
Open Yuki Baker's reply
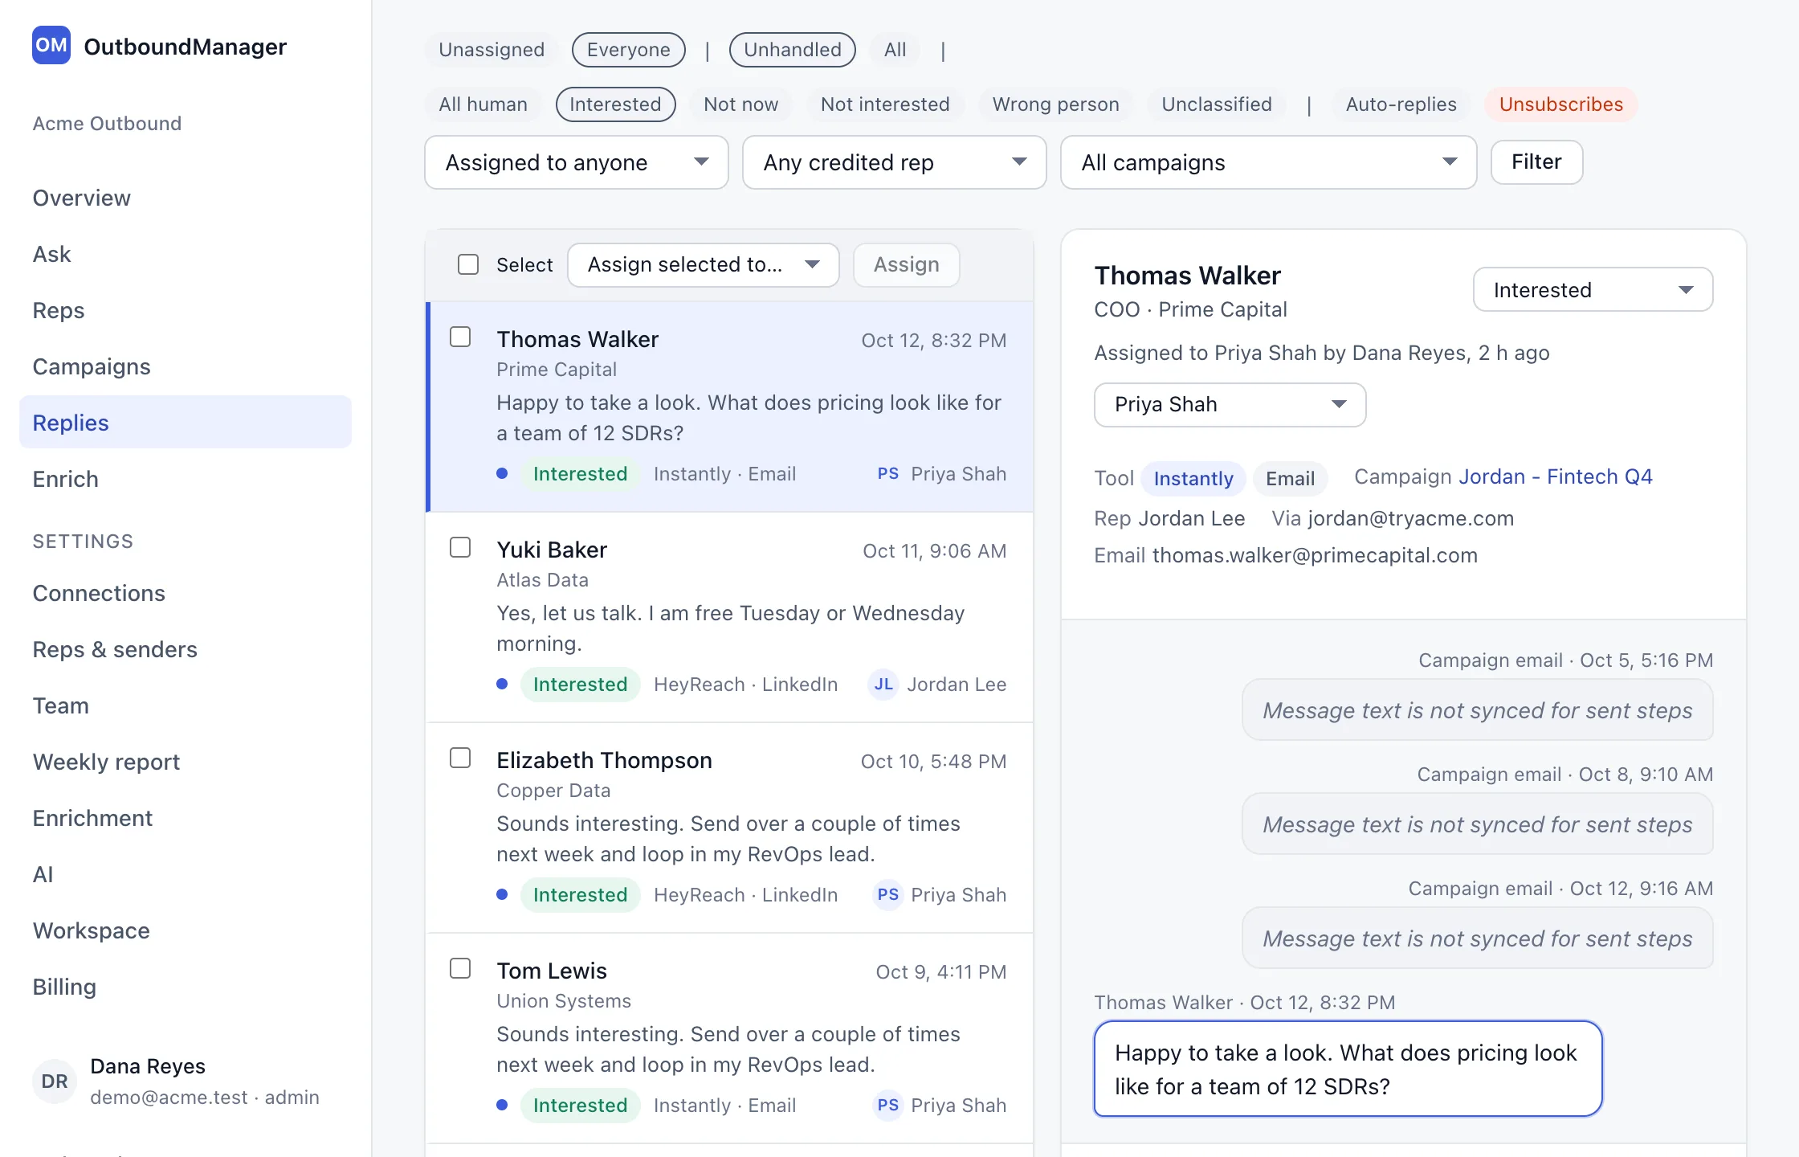pos(729,617)
